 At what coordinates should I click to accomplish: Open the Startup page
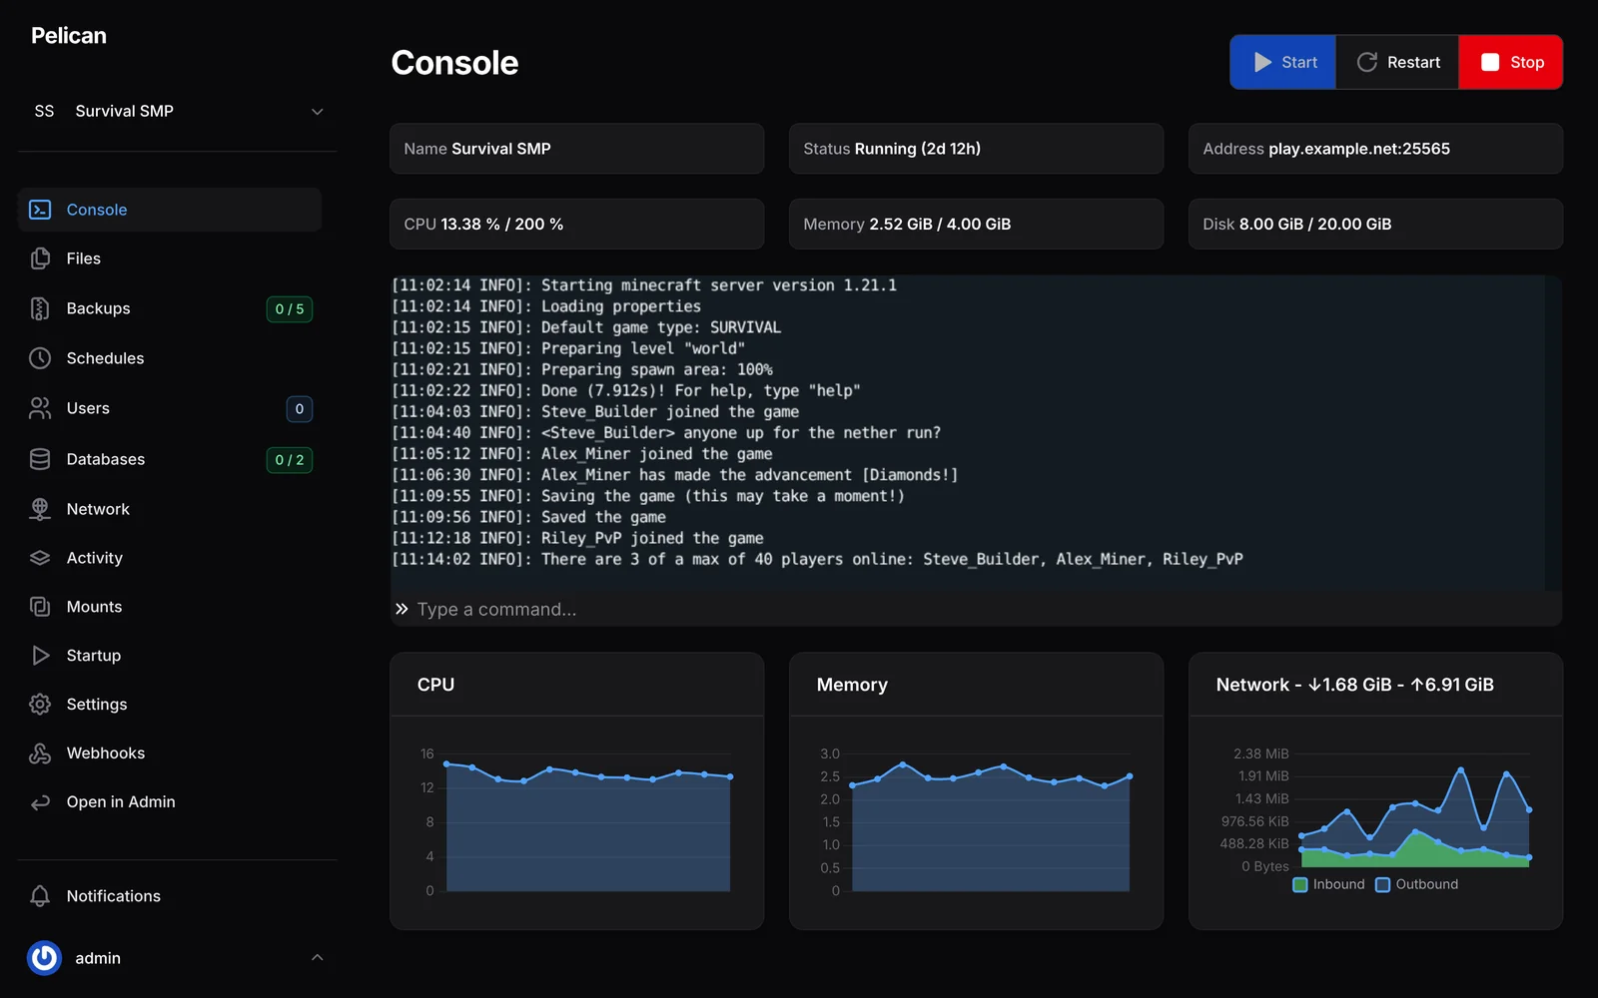[x=170, y=656]
